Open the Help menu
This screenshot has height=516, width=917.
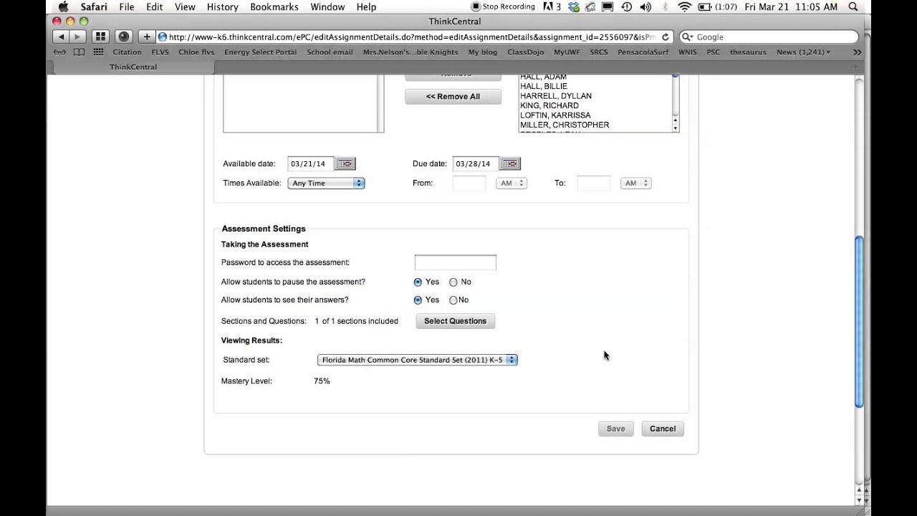coord(366,6)
